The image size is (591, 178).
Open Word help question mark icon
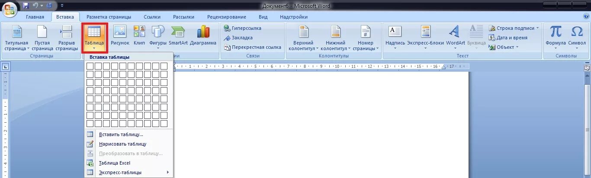586,16
